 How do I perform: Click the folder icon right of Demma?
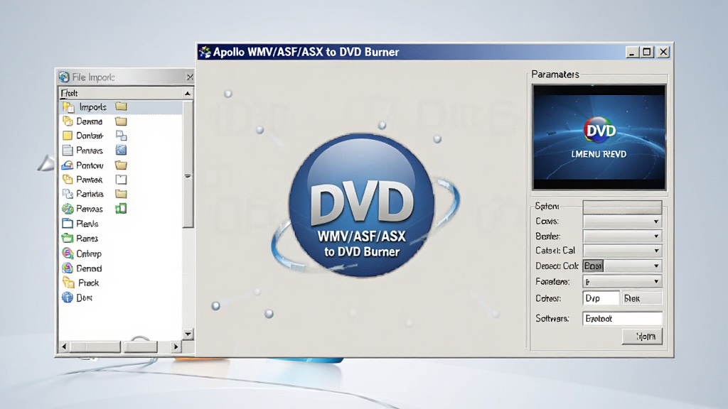pos(121,121)
